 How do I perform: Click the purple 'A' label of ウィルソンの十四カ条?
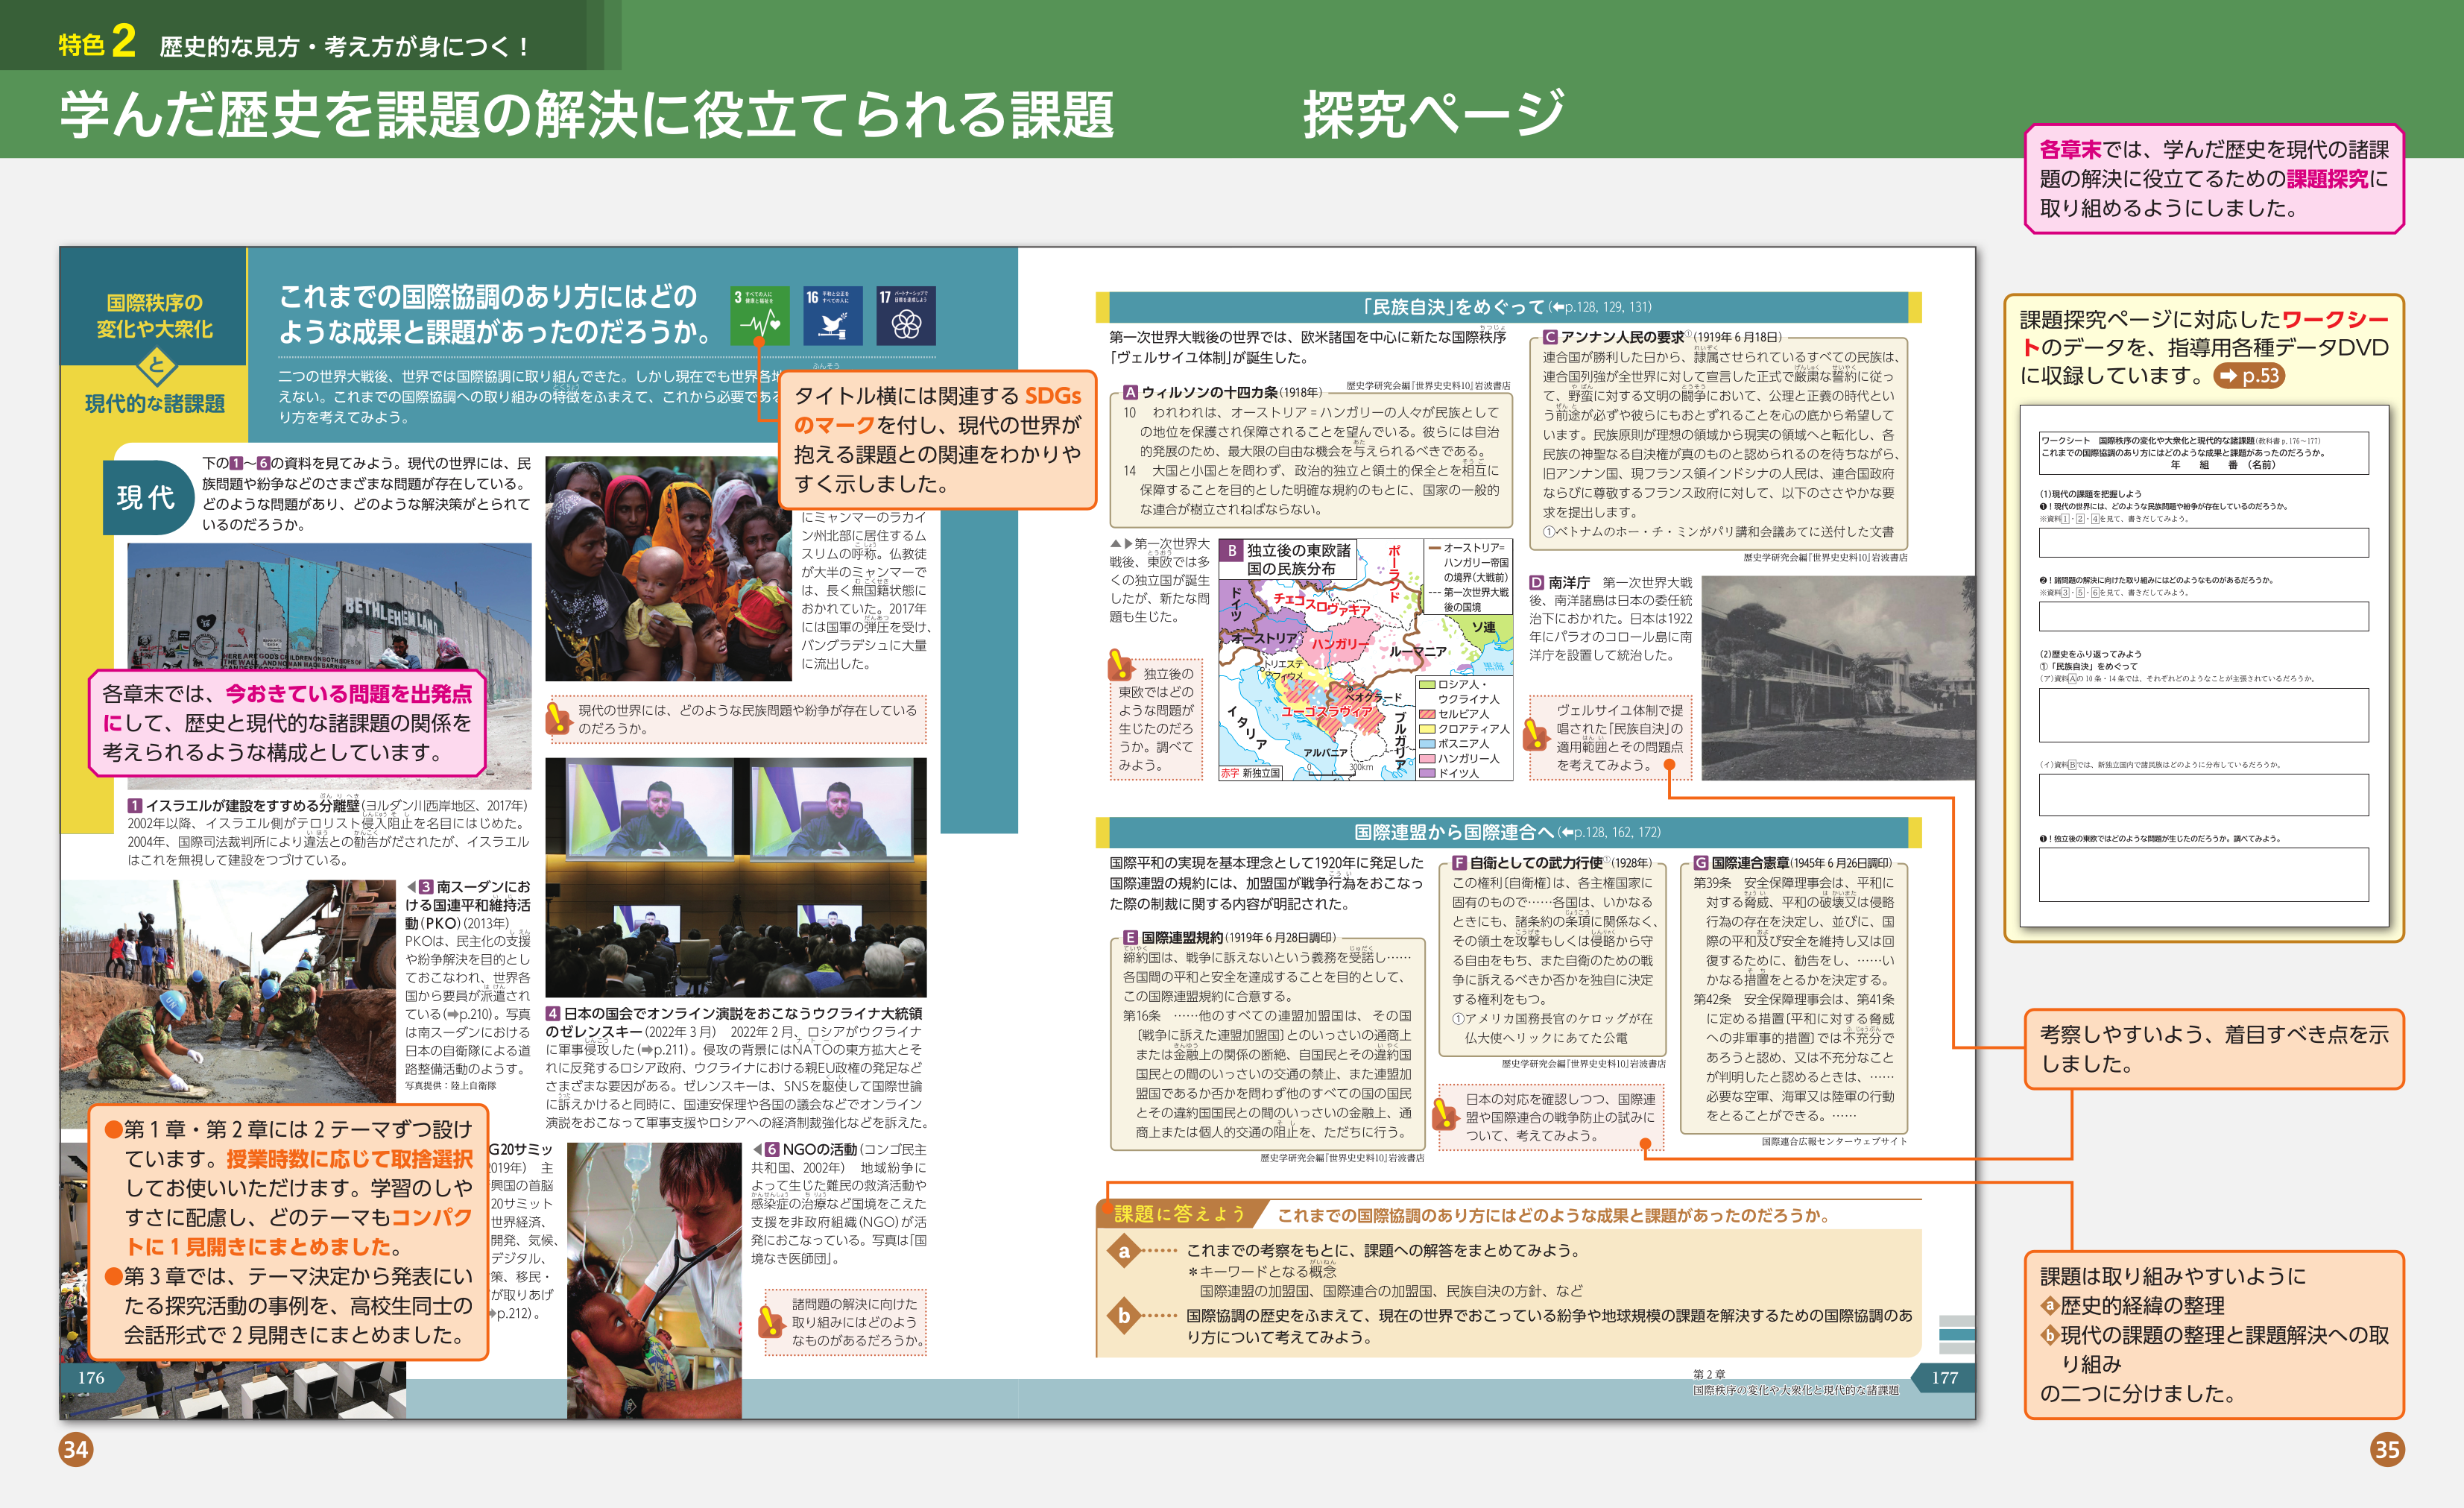(1130, 393)
